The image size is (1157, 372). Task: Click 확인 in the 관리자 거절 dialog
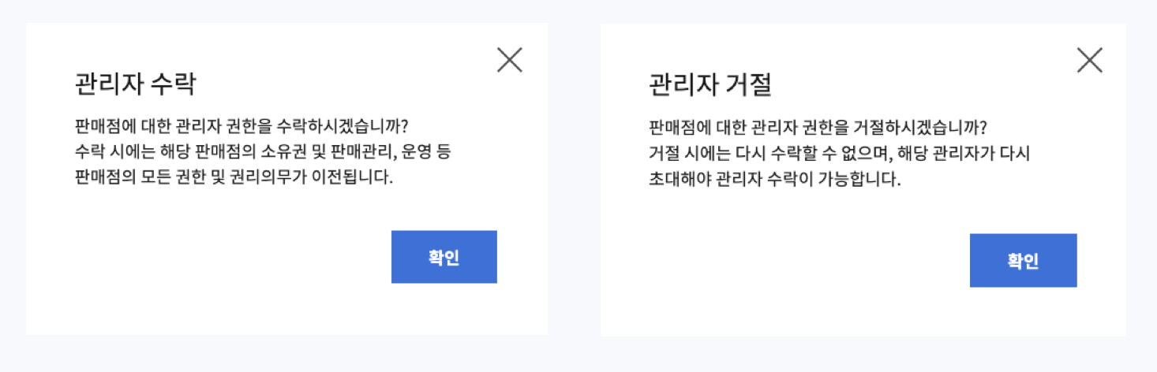click(1023, 260)
